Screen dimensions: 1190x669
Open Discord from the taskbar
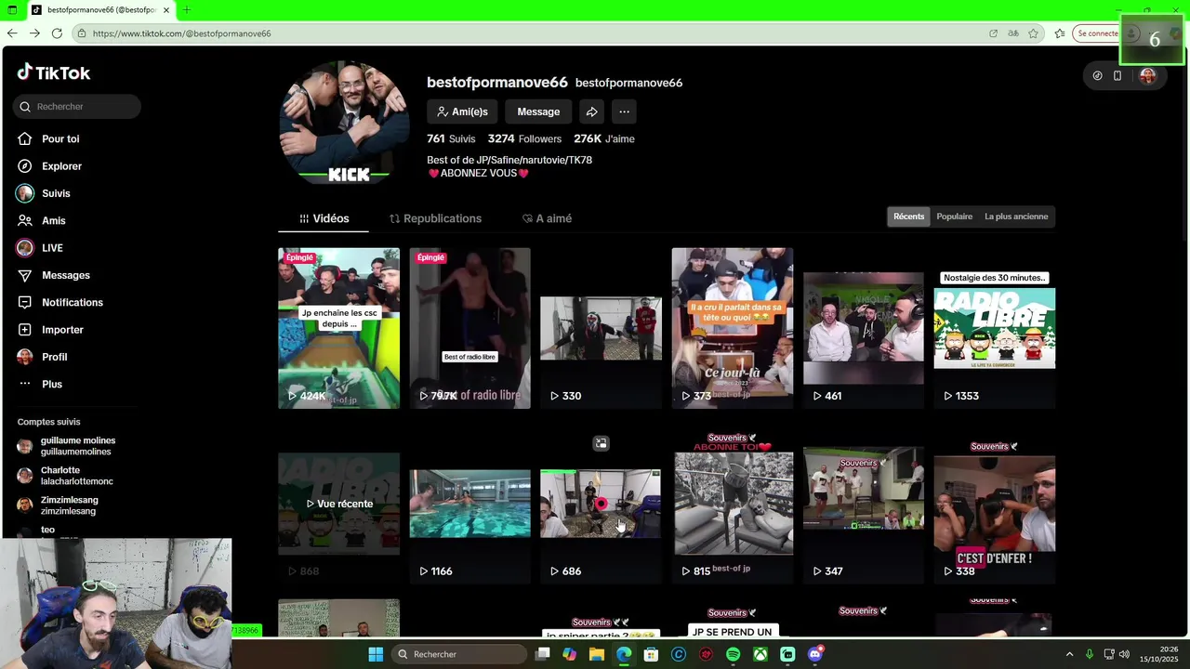point(815,654)
